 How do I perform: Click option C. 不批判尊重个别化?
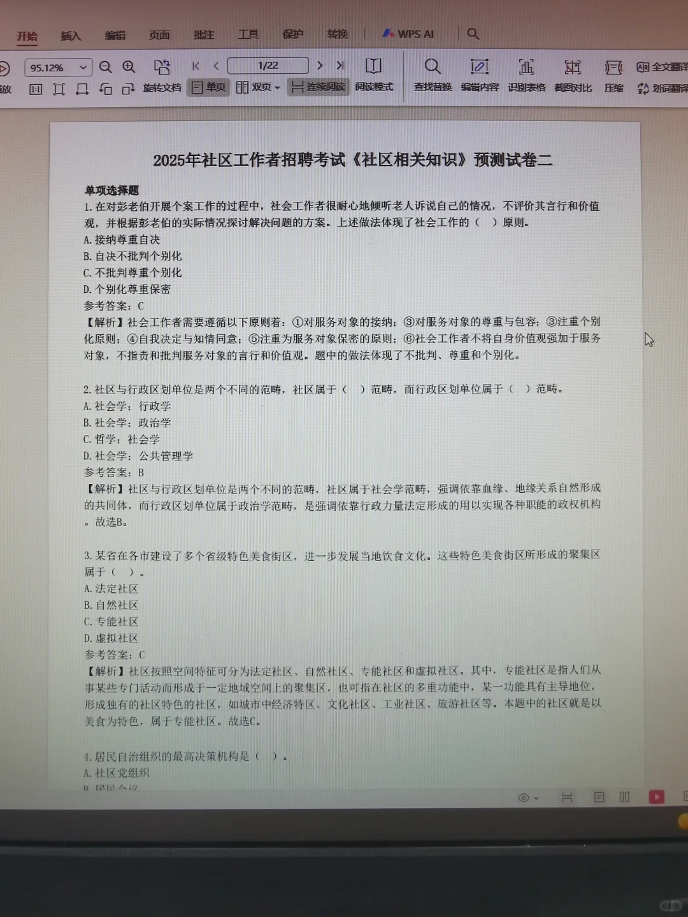click(x=133, y=273)
